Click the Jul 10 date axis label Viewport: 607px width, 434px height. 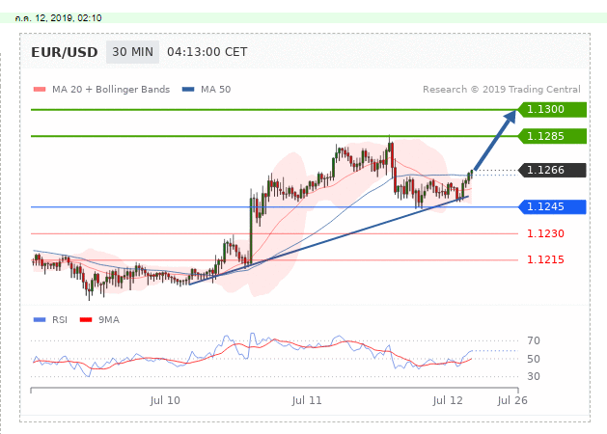(x=165, y=400)
